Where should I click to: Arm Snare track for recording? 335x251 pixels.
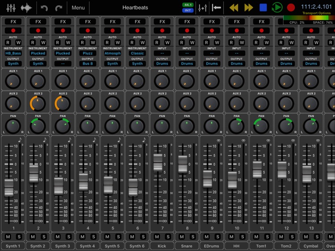pyautogui.click(x=187, y=30)
